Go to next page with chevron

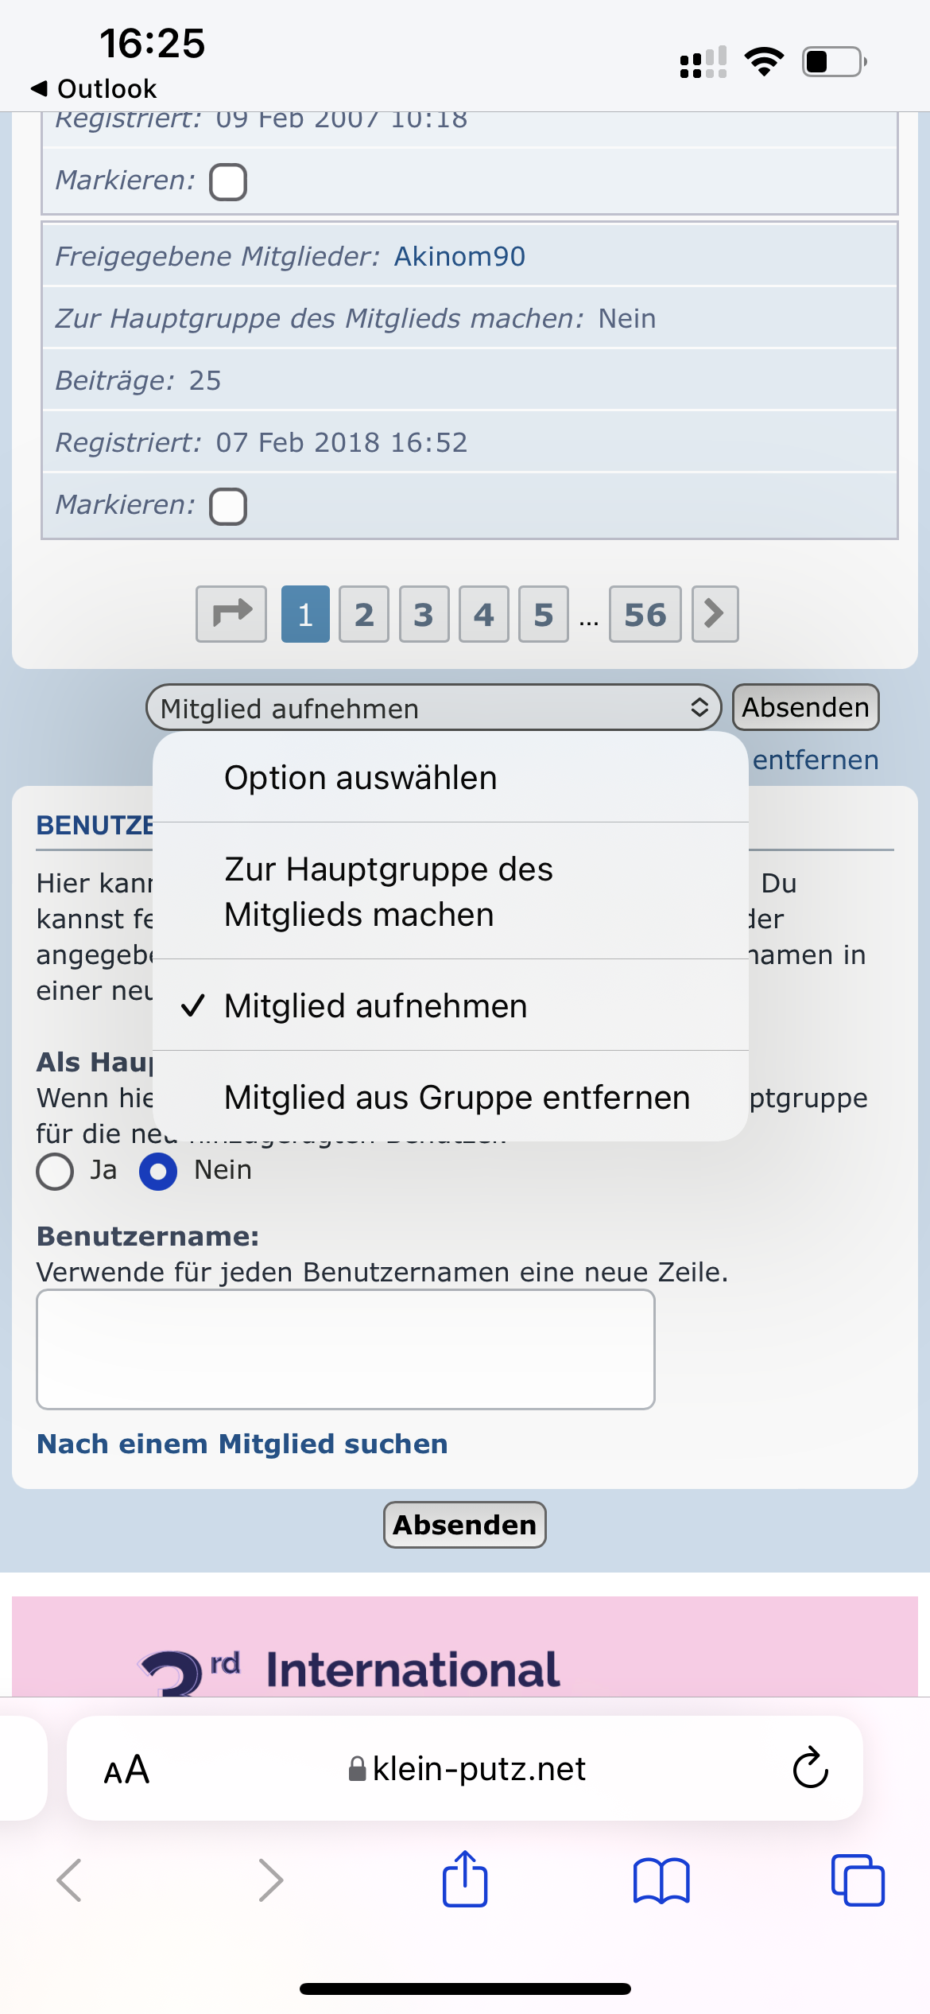coord(715,614)
